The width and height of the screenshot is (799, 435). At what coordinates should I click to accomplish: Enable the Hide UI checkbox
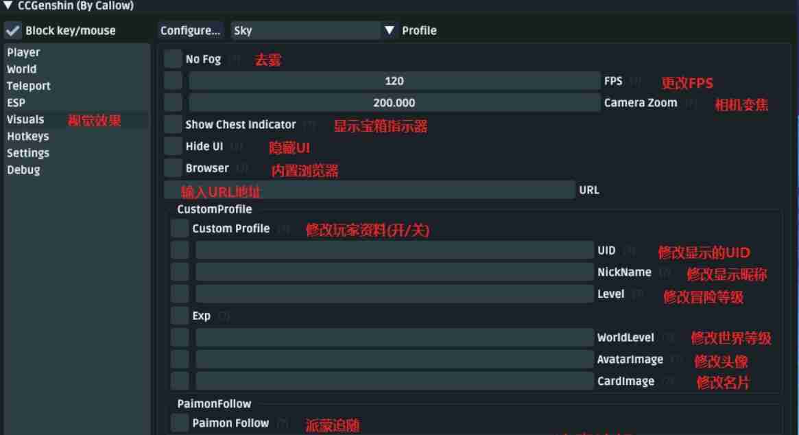point(173,146)
